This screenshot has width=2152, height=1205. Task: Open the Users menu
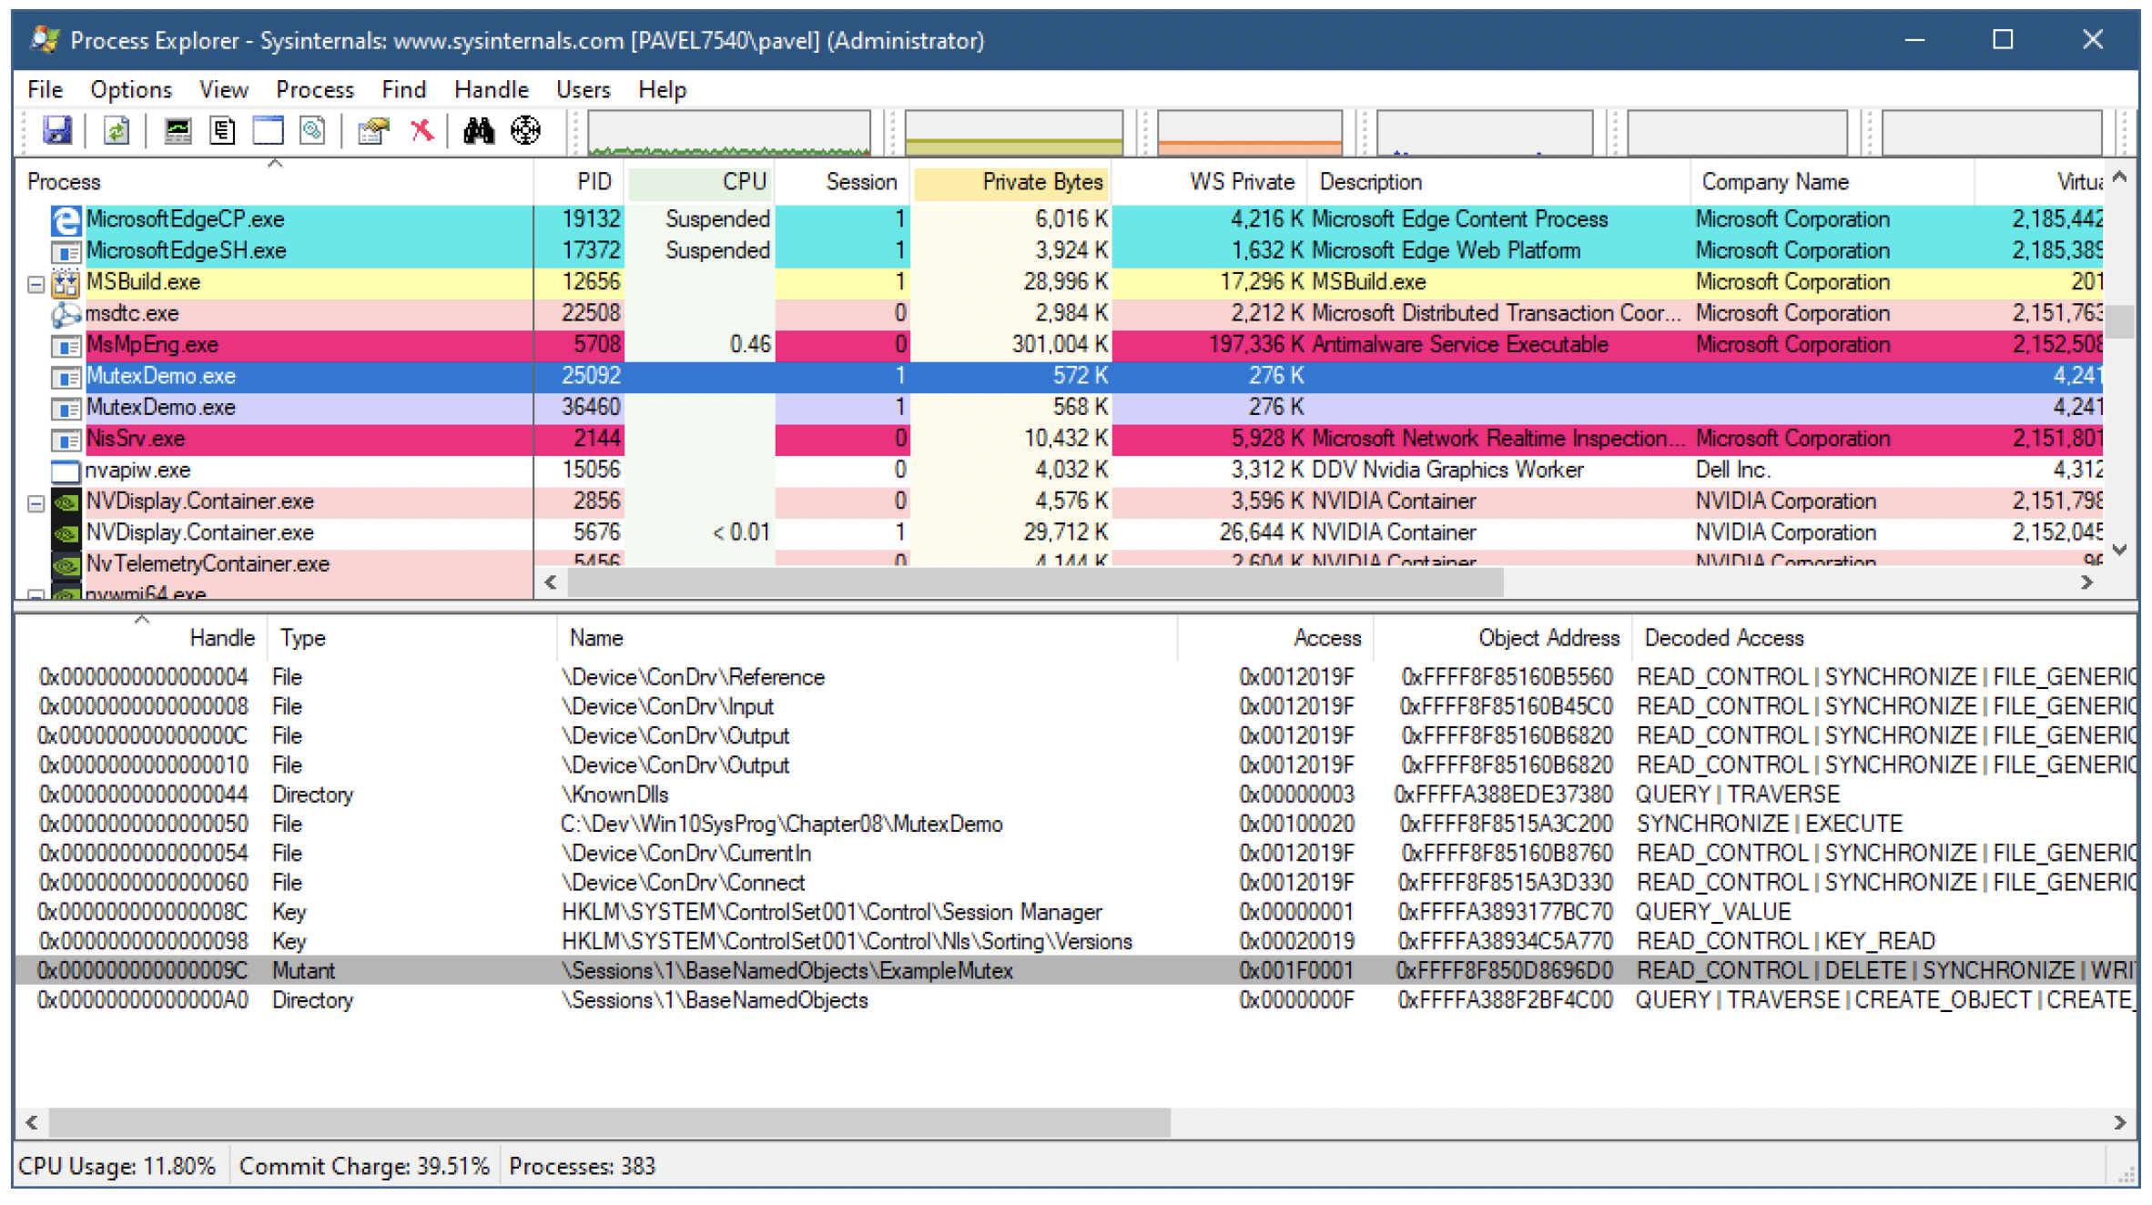pyautogui.click(x=584, y=90)
